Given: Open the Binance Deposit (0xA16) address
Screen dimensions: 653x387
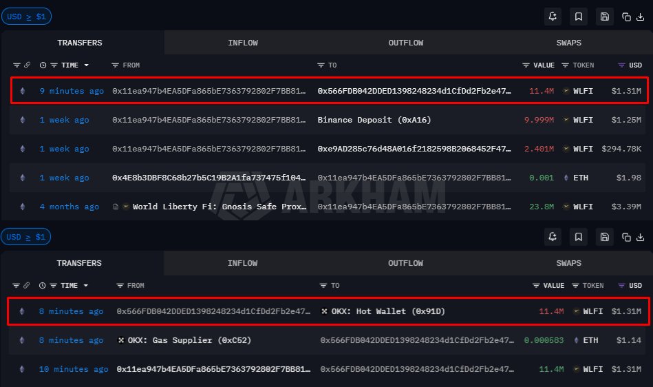Looking at the screenshot, I should click(374, 120).
